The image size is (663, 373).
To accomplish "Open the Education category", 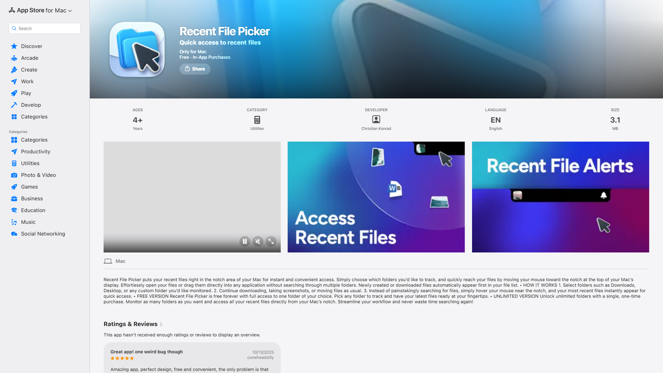I will [33, 210].
